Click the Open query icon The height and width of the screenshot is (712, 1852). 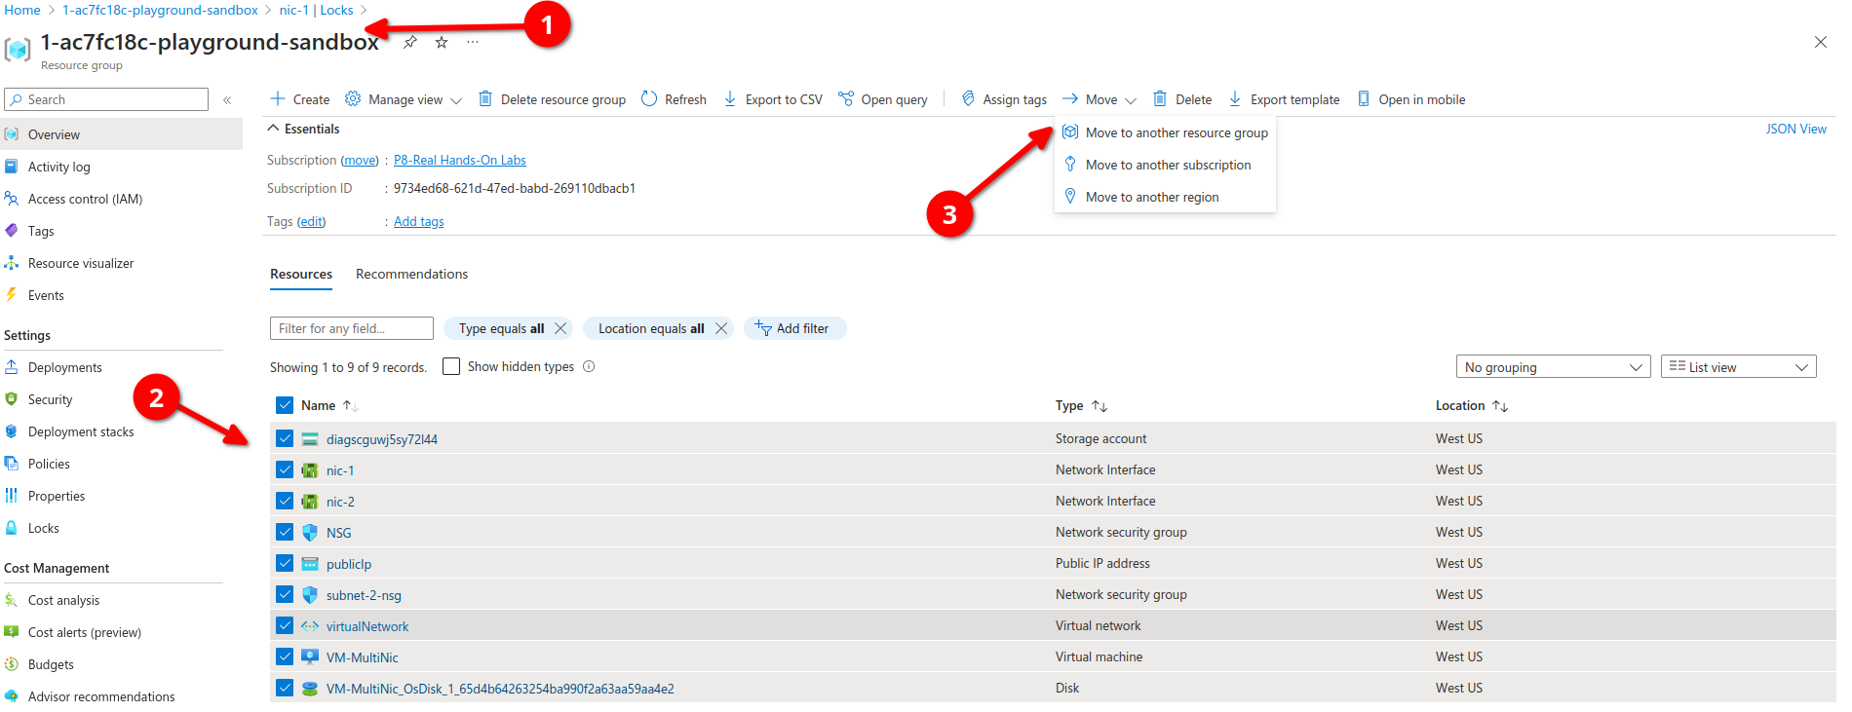(846, 99)
